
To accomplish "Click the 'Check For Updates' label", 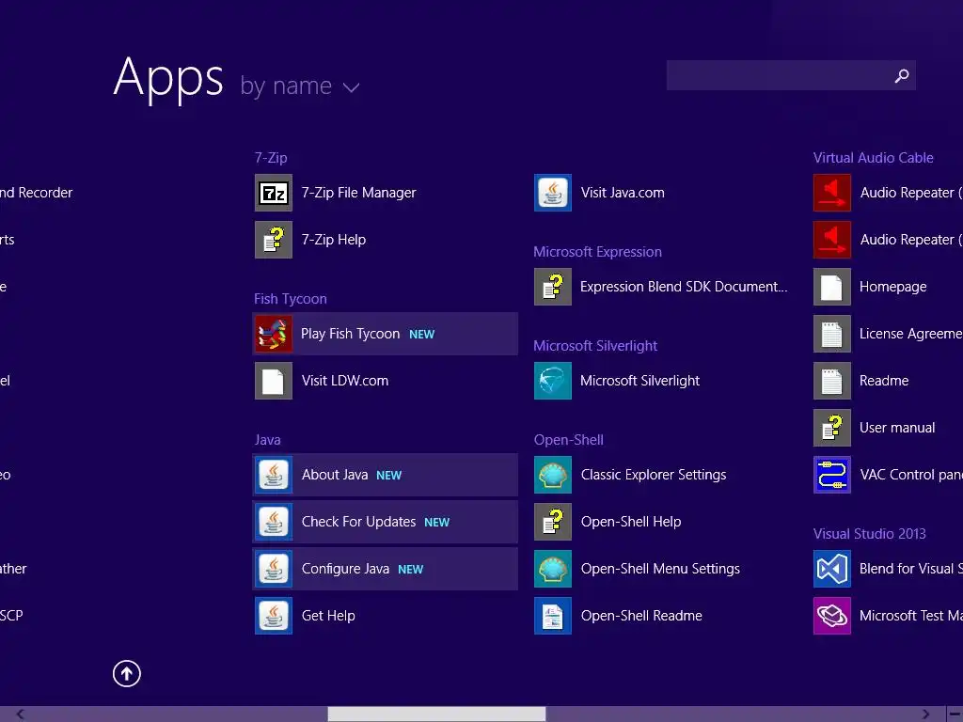I will pos(358,522).
